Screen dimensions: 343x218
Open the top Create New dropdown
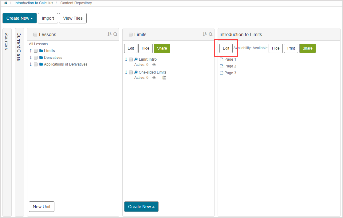coord(20,18)
